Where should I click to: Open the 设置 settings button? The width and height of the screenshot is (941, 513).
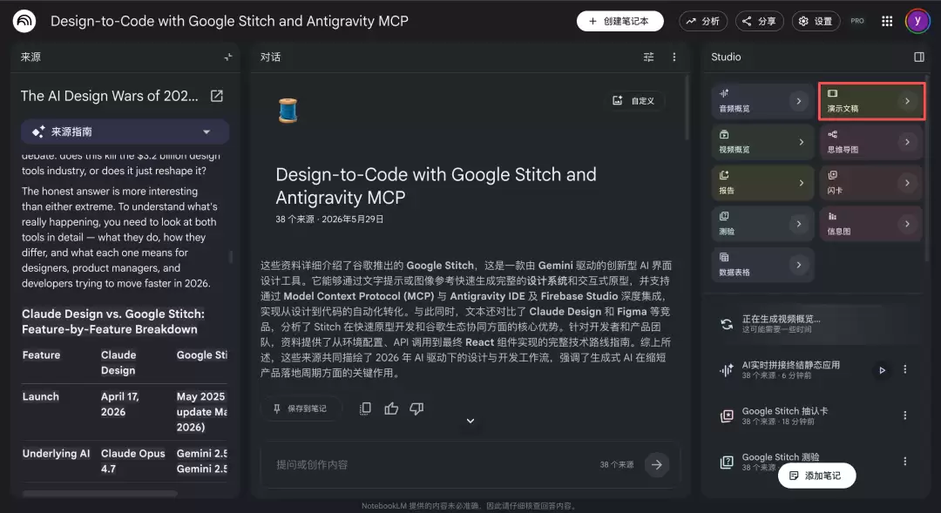coord(816,21)
